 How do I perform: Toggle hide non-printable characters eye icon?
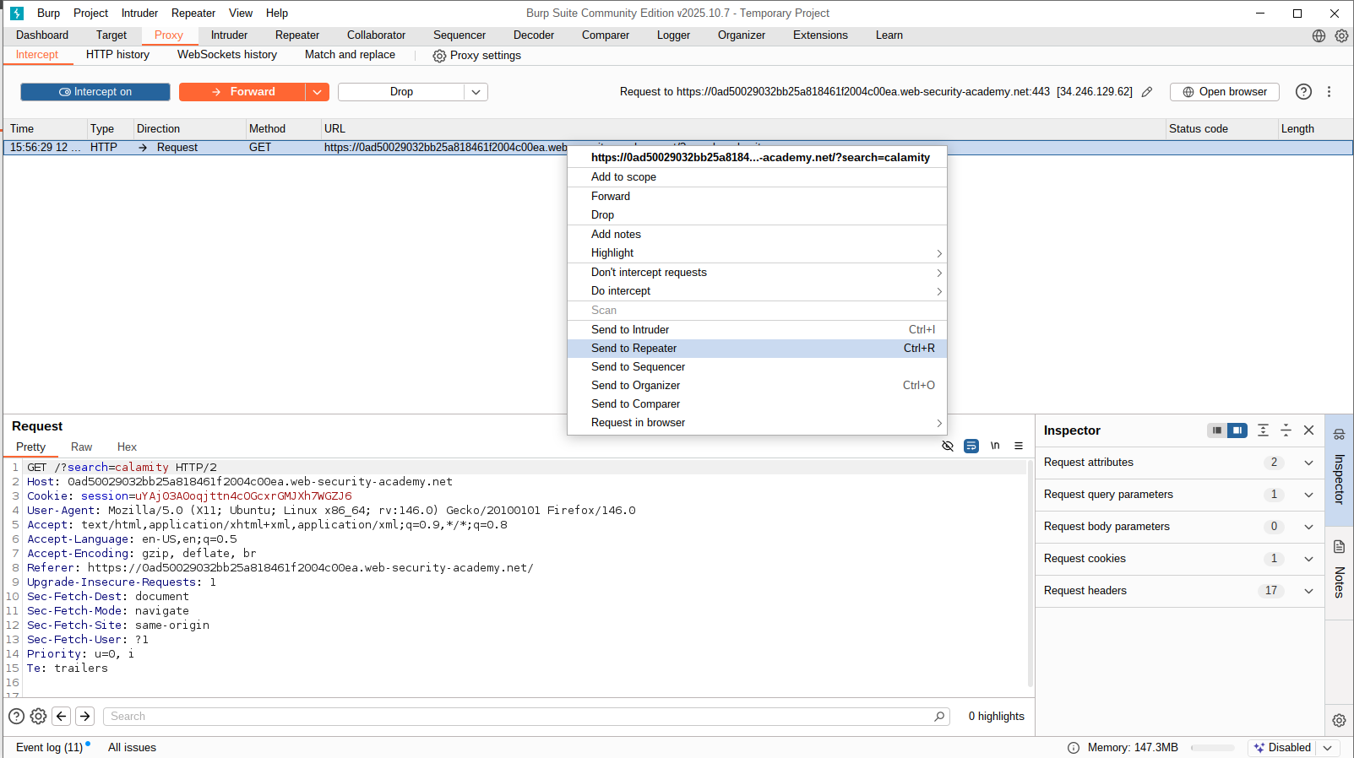click(948, 446)
